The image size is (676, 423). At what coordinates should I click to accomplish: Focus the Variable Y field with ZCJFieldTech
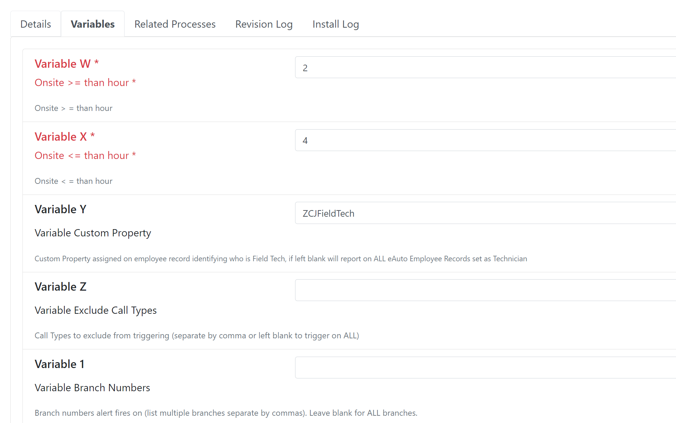(x=485, y=213)
